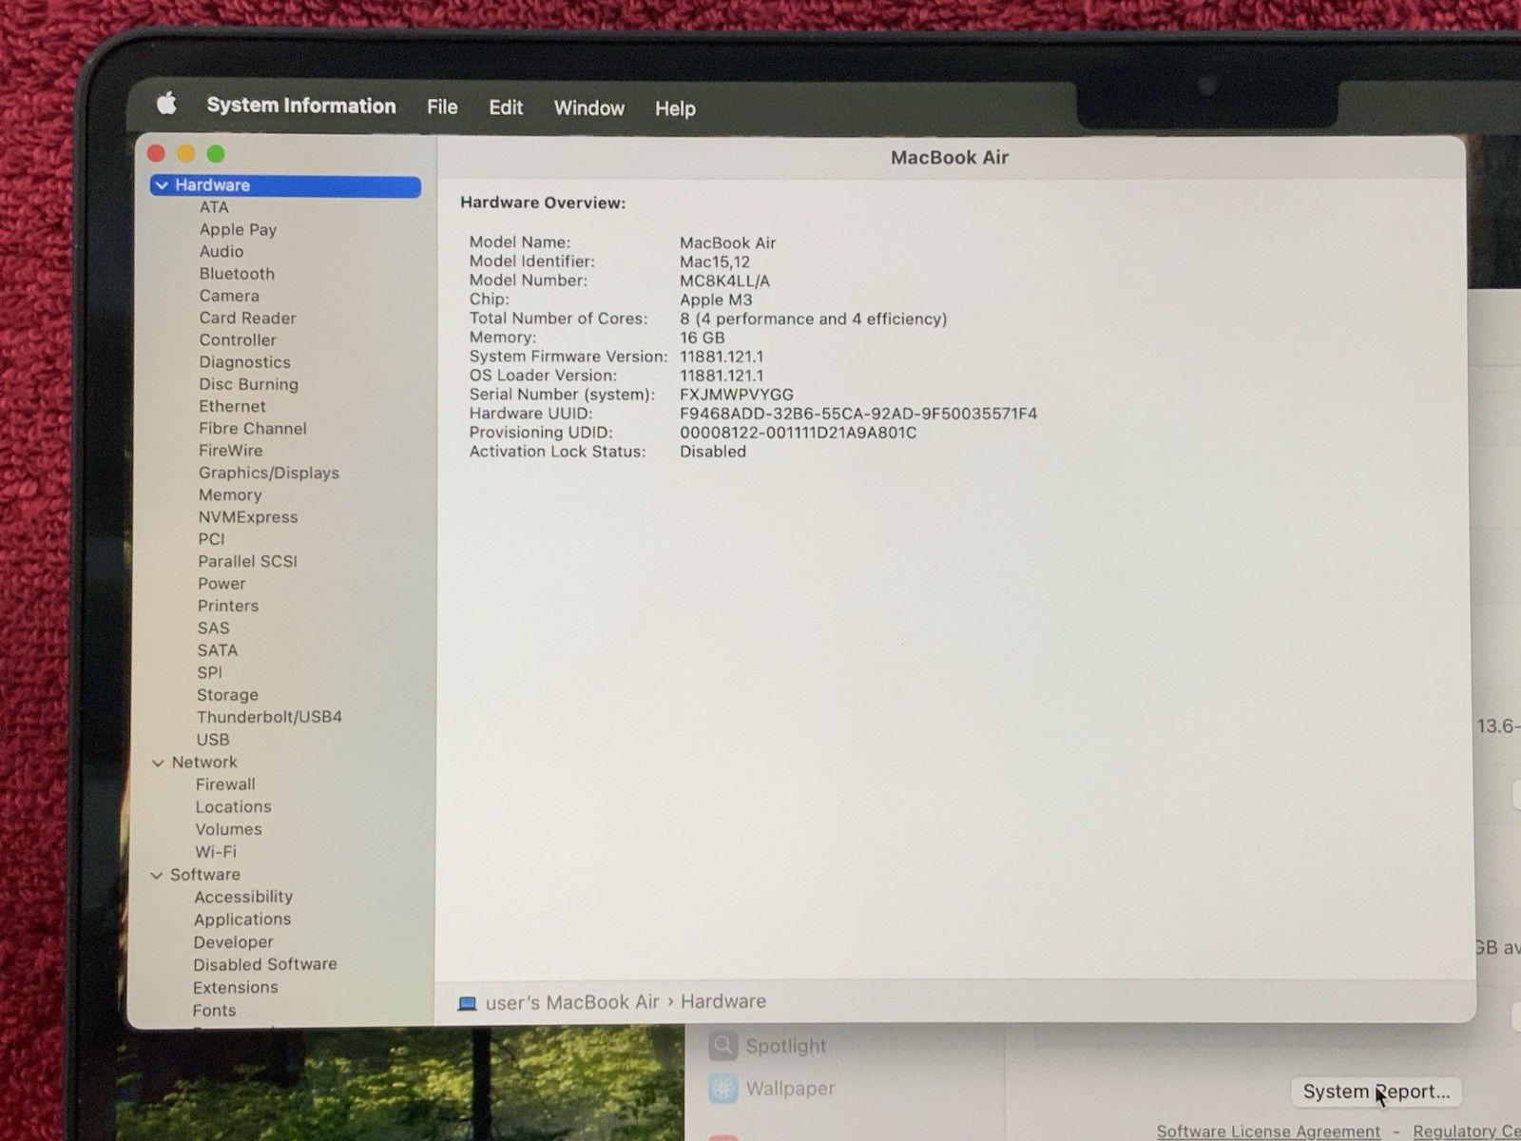Click the serial number FXJMWPVYGG
This screenshot has height=1141, width=1521.
737,395
